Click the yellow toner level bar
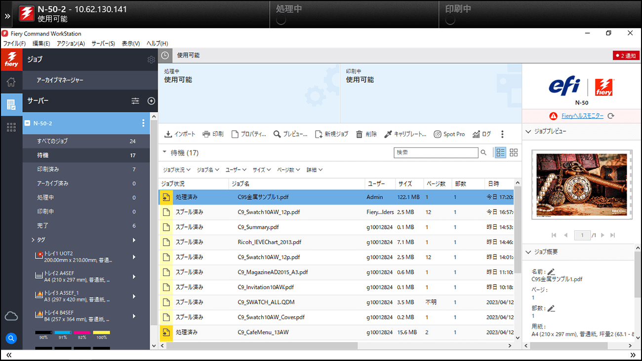This screenshot has height=361, width=642. [101, 333]
